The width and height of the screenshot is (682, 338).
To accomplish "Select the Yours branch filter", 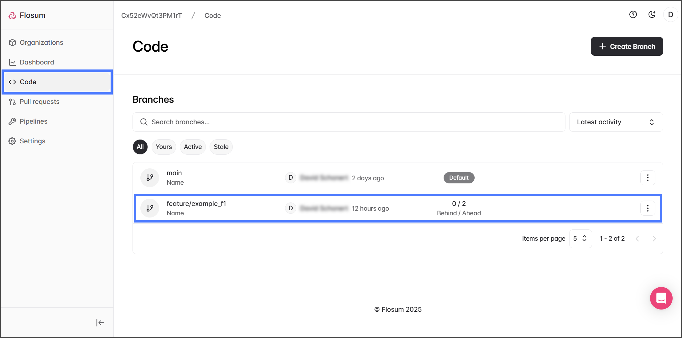I will pyautogui.click(x=164, y=147).
